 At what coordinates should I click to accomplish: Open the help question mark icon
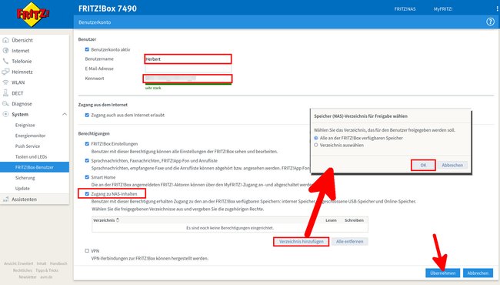tap(490, 22)
